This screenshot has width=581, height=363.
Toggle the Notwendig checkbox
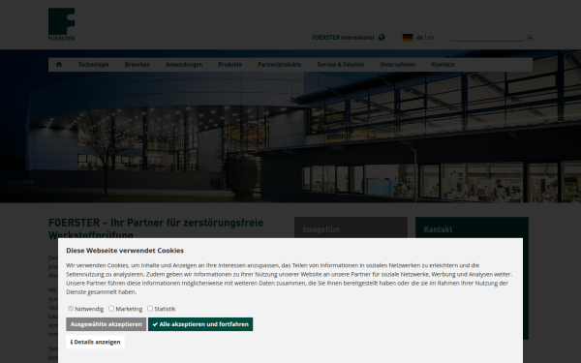coord(71,308)
